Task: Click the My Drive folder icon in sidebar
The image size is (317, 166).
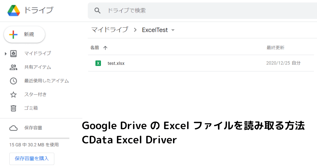Action: pos(13,53)
